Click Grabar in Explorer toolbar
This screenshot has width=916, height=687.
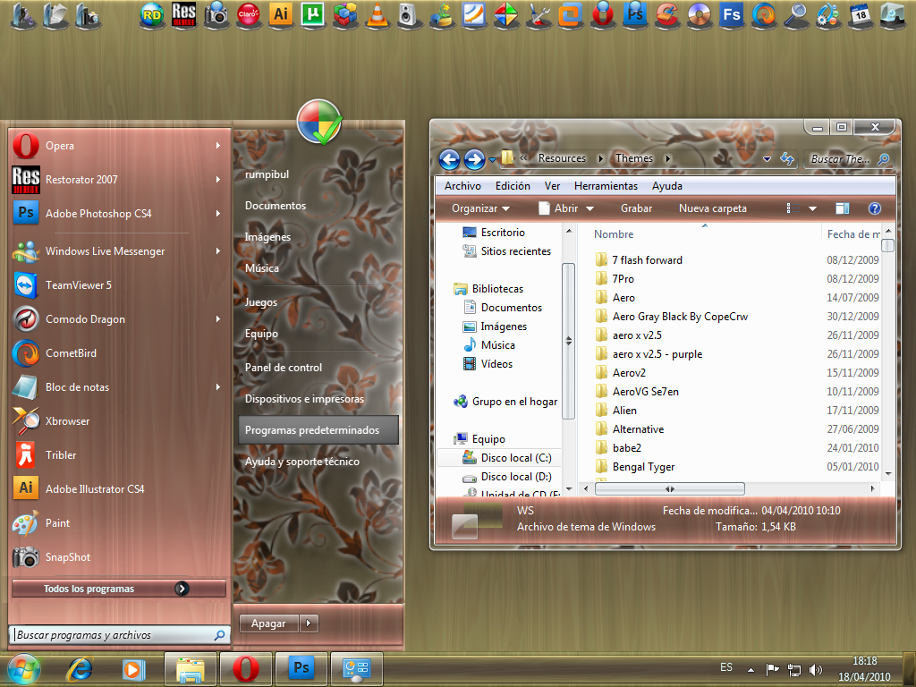[x=636, y=208]
